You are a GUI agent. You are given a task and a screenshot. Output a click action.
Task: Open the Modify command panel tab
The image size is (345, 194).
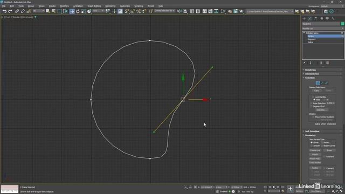coord(310,18)
